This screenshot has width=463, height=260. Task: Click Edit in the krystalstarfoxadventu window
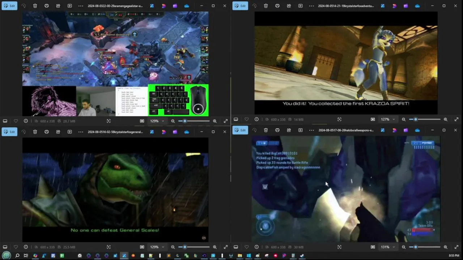[240, 6]
